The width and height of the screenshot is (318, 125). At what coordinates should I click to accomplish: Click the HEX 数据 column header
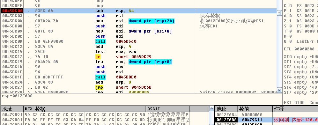coord(85,109)
